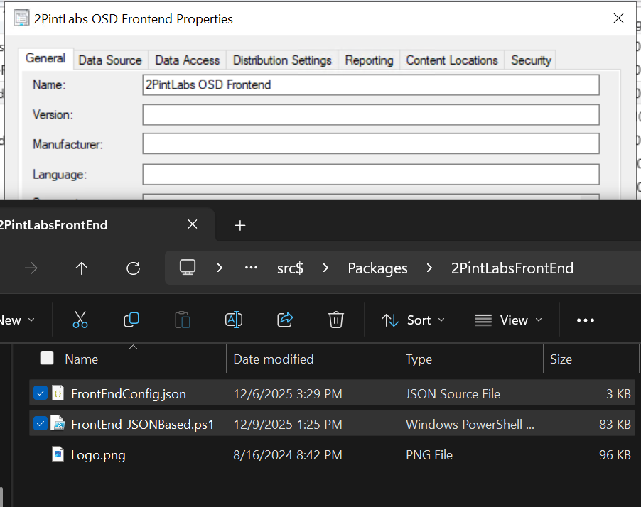Open the new tab plus button

tap(240, 225)
